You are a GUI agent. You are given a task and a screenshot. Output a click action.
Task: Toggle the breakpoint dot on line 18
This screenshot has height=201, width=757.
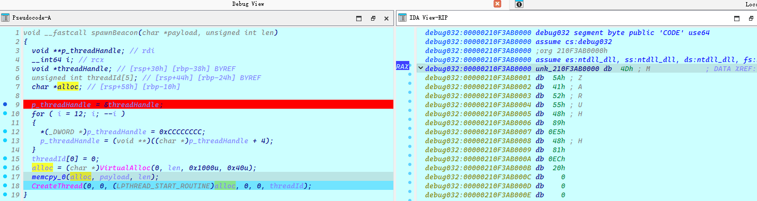pyautogui.click(x=5, y=186)
